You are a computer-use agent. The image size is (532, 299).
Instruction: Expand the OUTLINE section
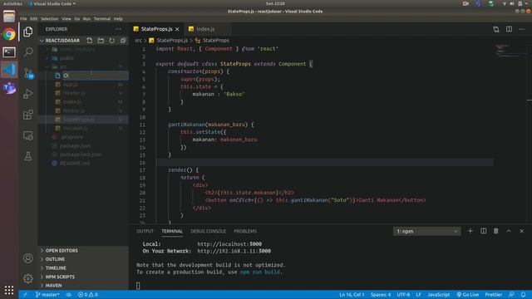[55, 259]
